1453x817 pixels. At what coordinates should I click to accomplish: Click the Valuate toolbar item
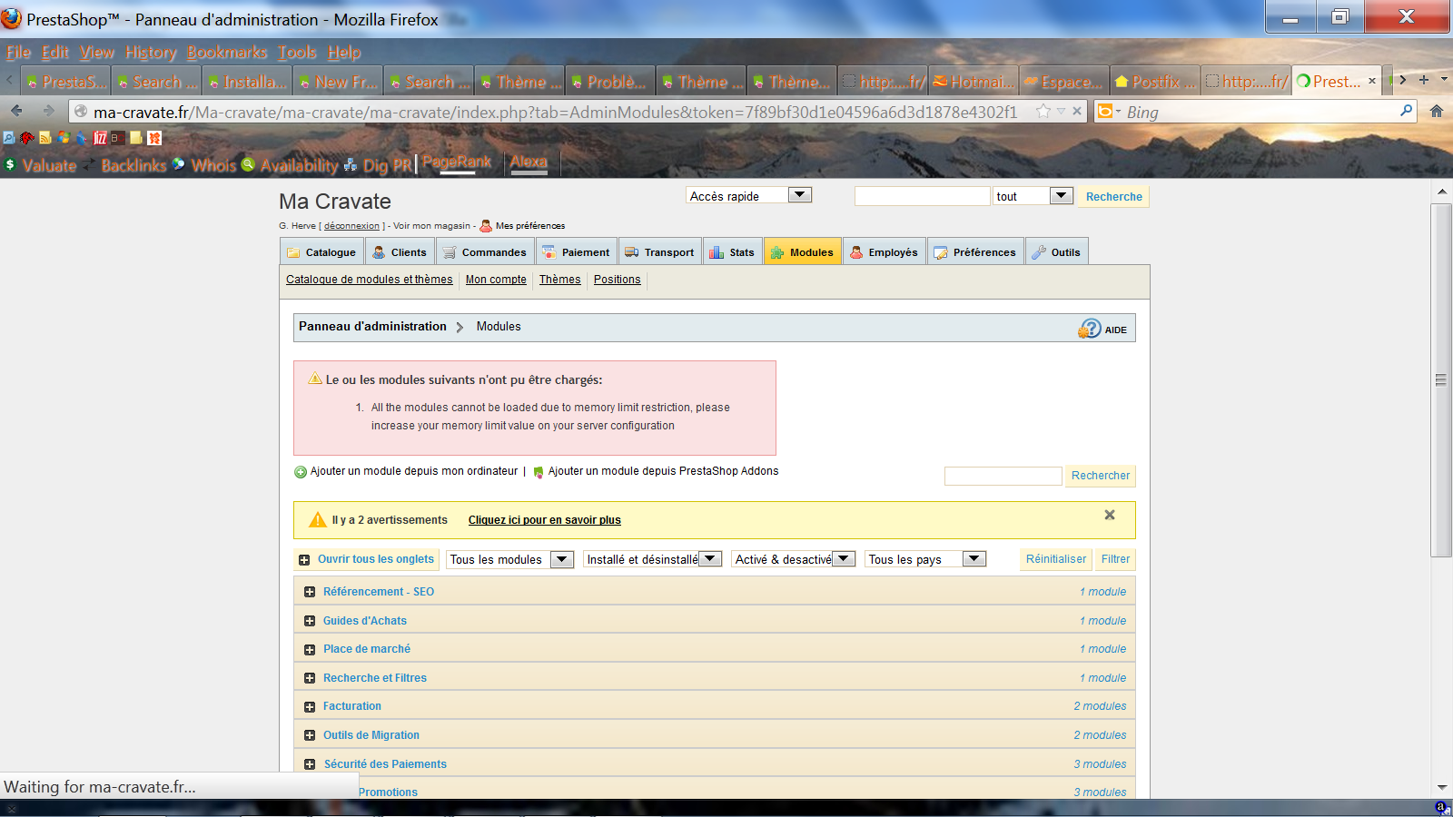41,165
